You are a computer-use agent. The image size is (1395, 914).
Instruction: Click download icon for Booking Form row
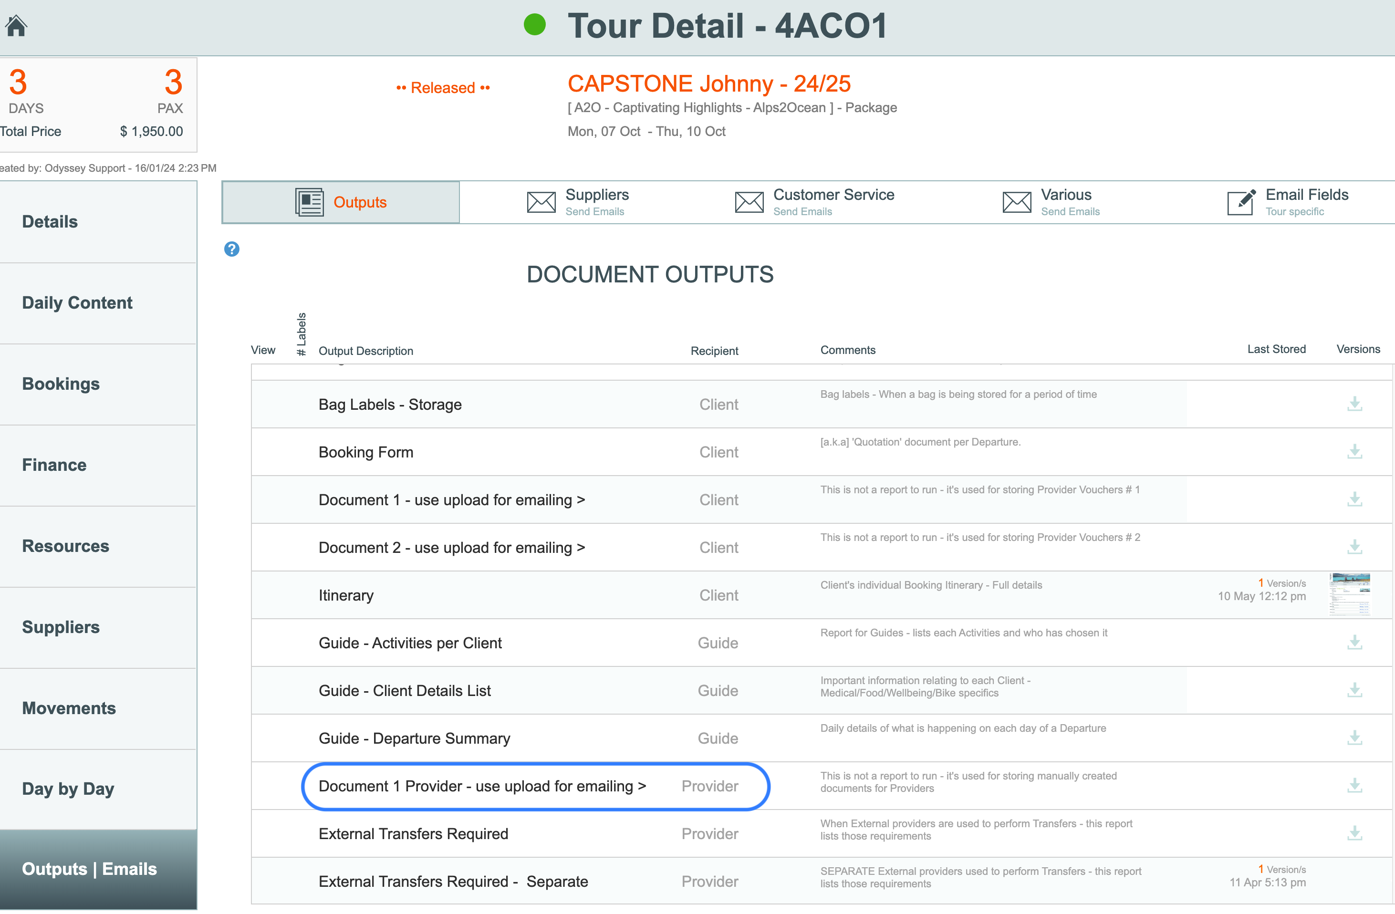click(x=1354, y=452)
